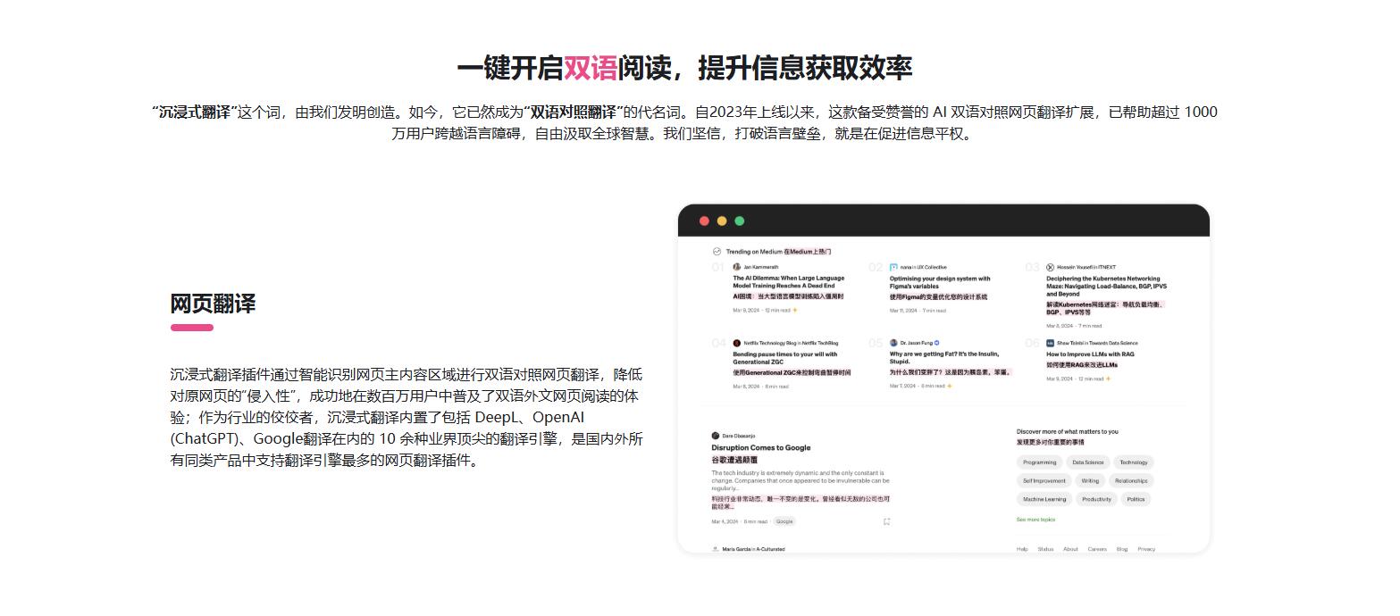Click the red window dot in mockup
The height and width of the screenshot is (616, 1400).
click(704, 221)
